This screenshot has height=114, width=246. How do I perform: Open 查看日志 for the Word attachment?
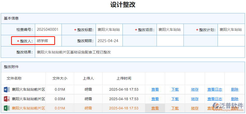tap(215, 90)
